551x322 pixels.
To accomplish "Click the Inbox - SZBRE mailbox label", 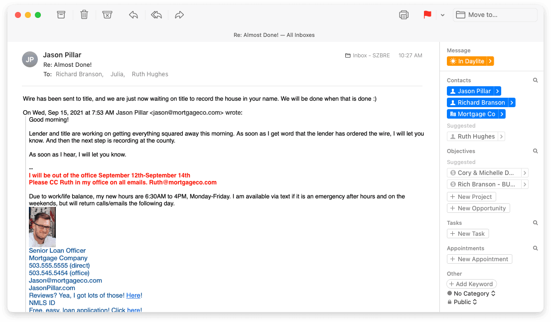I will coord(367,55).
